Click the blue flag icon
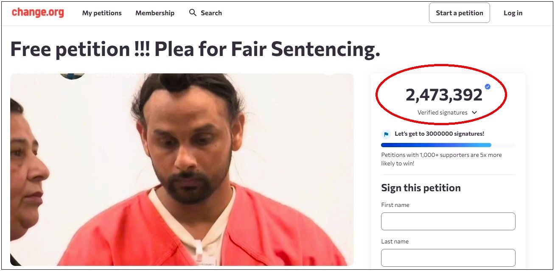The height and width of the screenshot is (271, 555). 386,134
